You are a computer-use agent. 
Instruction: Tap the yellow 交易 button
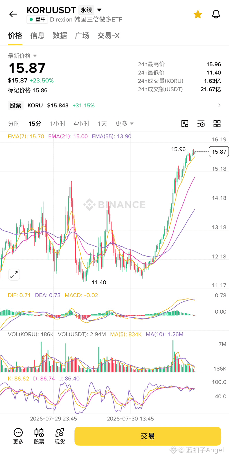coord(148,436)
